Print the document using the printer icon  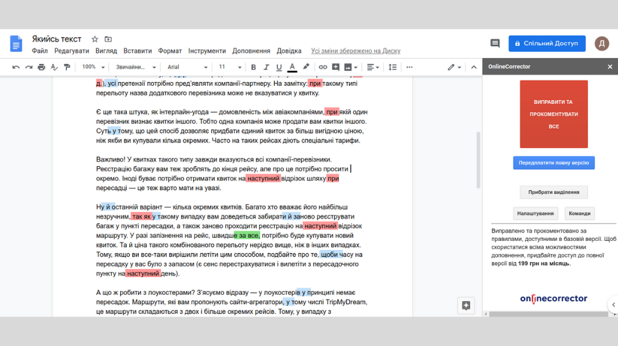point(42,67)
